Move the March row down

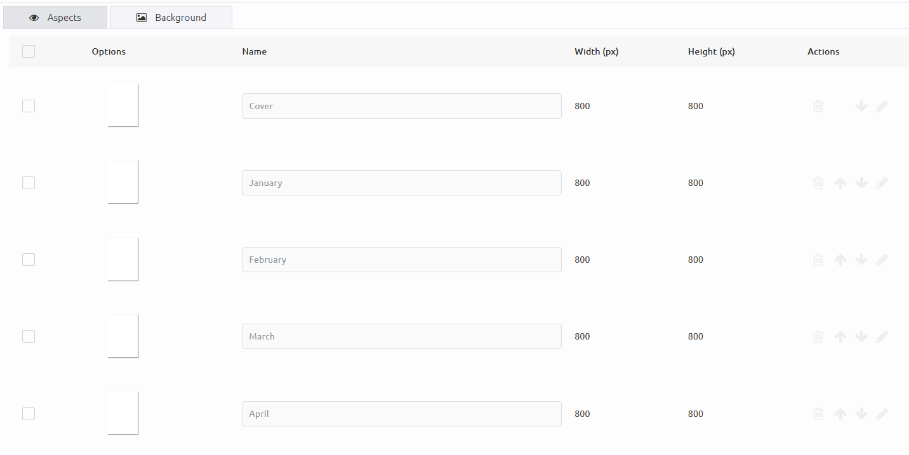tap(861, 336)
